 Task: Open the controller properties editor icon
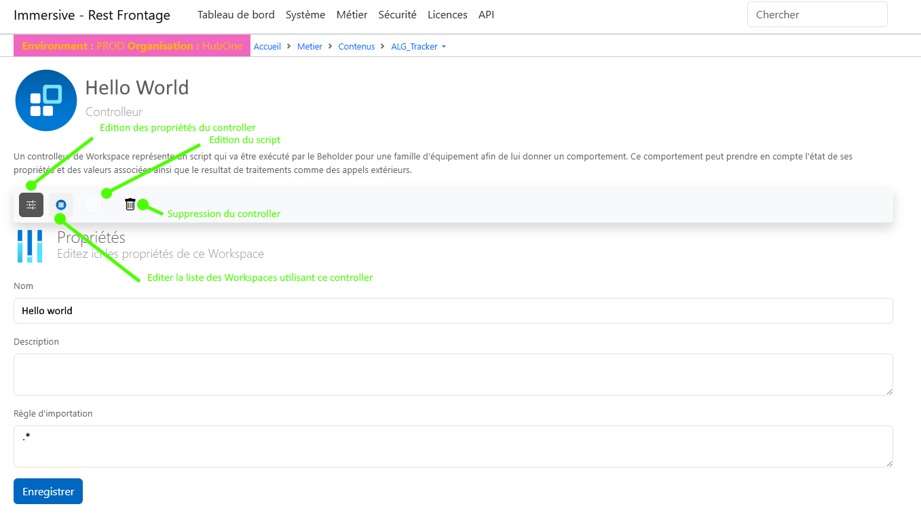click(31, 204)
